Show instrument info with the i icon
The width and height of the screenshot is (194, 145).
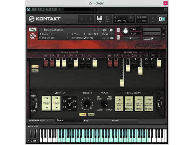(111, 30)
